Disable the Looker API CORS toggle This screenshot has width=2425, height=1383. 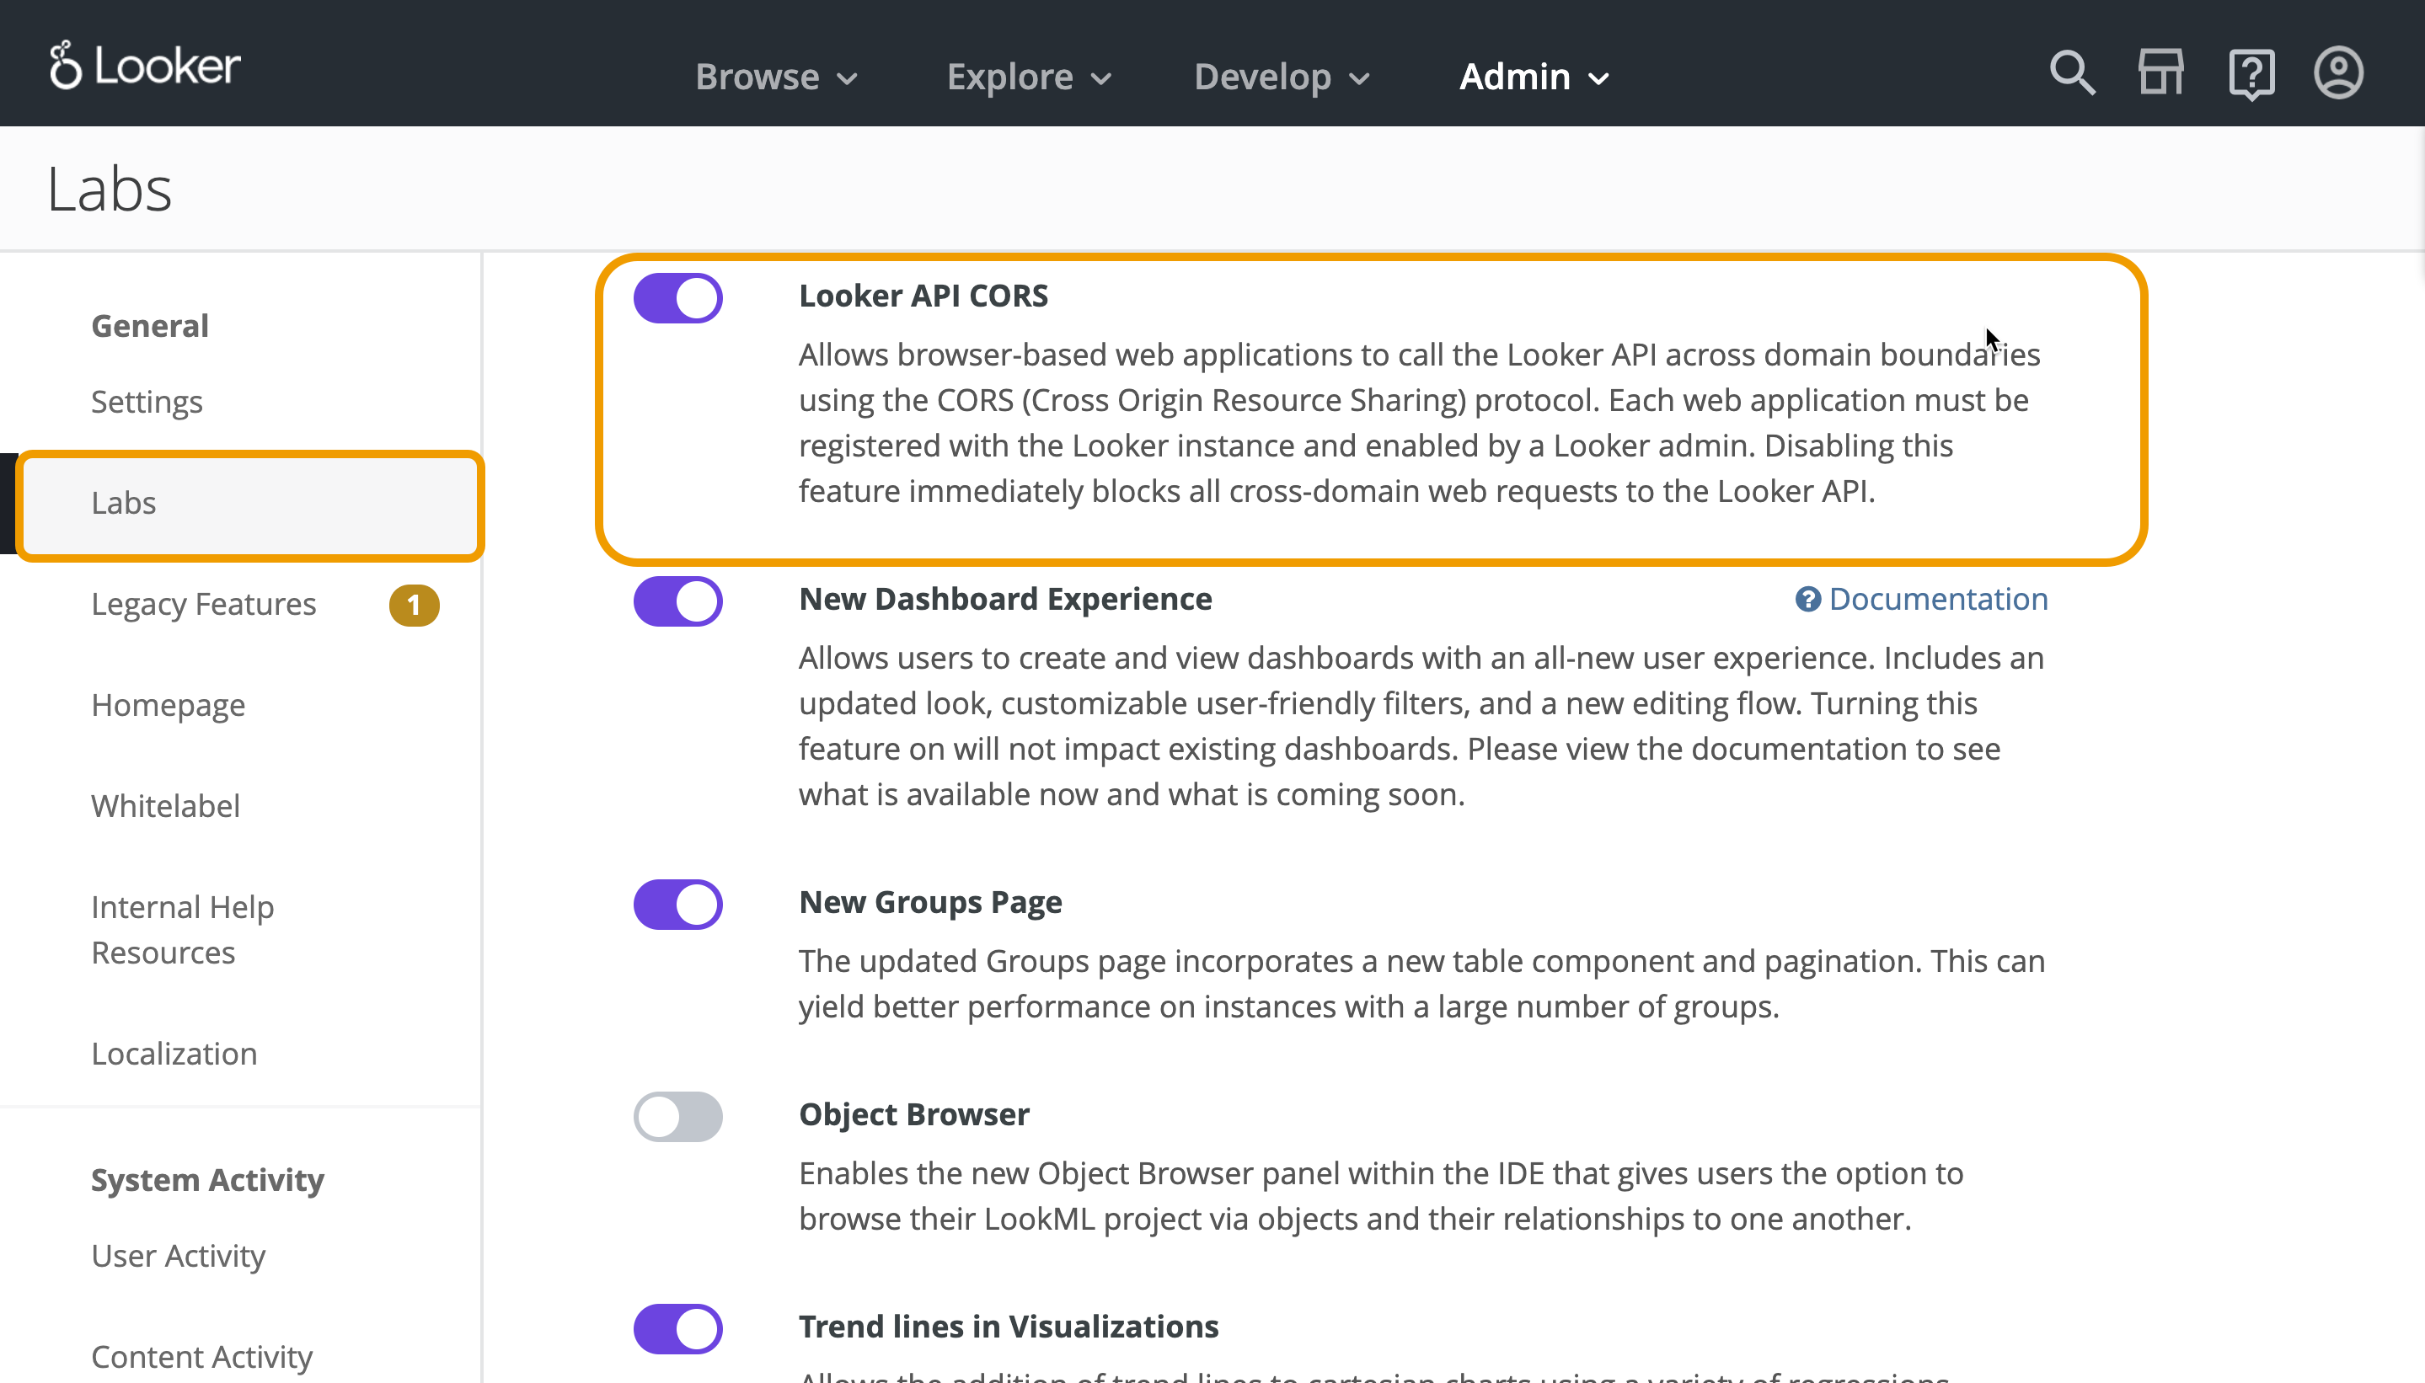(678, 298)
